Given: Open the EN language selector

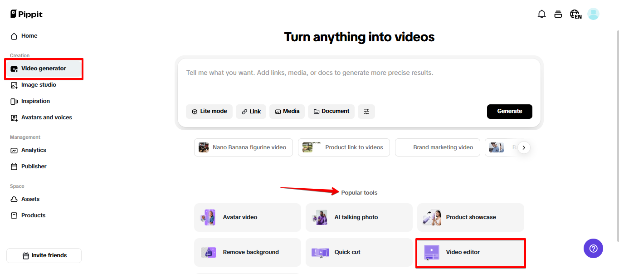Looking at the screenshot, I should point(575,14).
